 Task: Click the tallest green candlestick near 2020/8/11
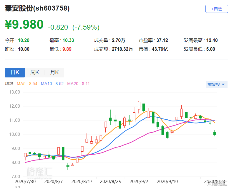coord(63,153)
